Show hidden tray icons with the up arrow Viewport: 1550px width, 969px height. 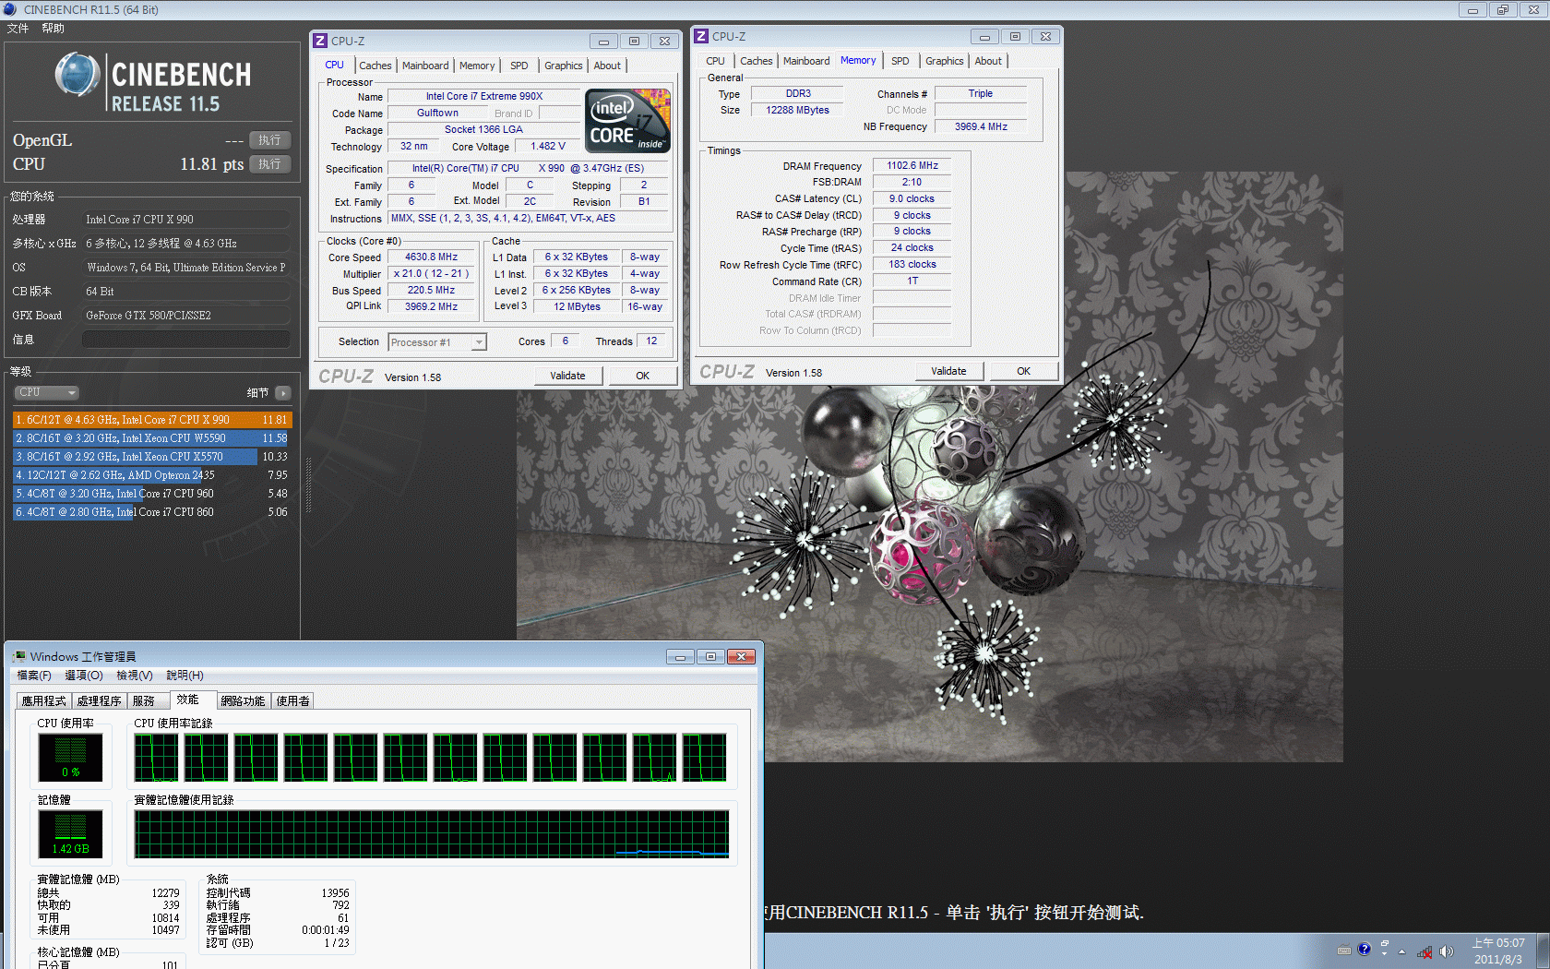(1402, 951)
